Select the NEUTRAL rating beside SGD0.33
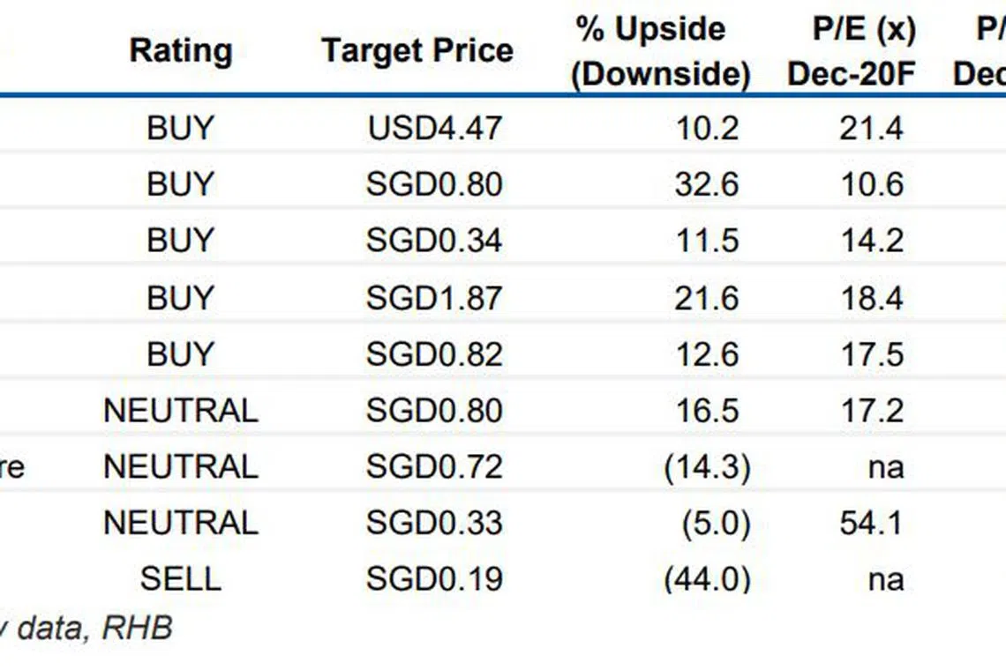The height and width of the screenshot is (670, 1006). point(180,524)
